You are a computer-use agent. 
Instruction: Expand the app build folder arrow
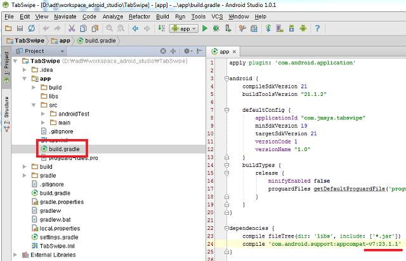click(34, 88)
